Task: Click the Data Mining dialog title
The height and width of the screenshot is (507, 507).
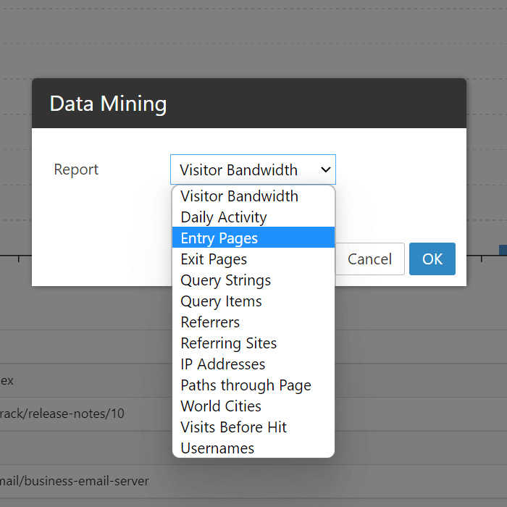Action: 109,104
